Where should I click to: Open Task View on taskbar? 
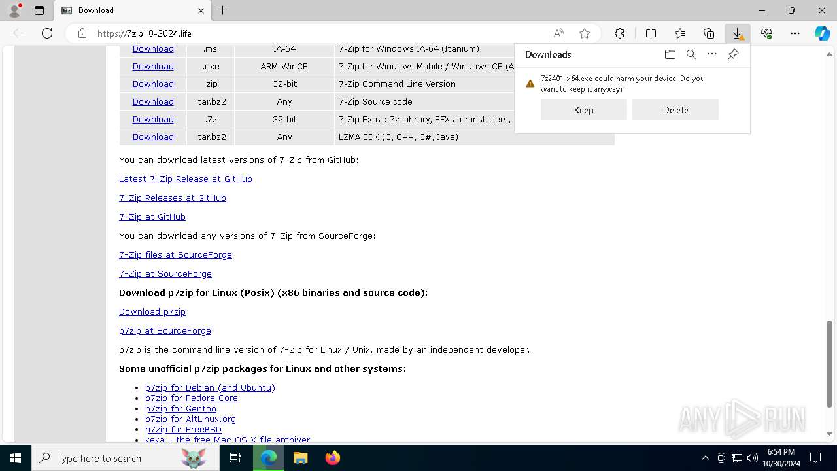pos(235,458)
